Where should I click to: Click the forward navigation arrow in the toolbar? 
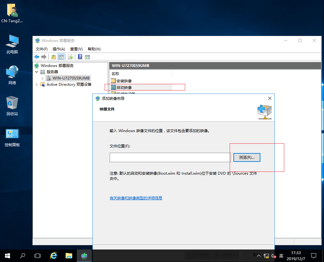point(44,57)
